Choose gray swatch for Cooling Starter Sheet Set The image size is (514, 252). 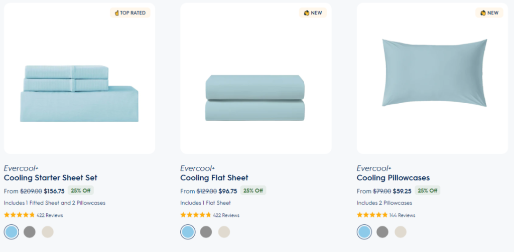[x=30, y=232]
